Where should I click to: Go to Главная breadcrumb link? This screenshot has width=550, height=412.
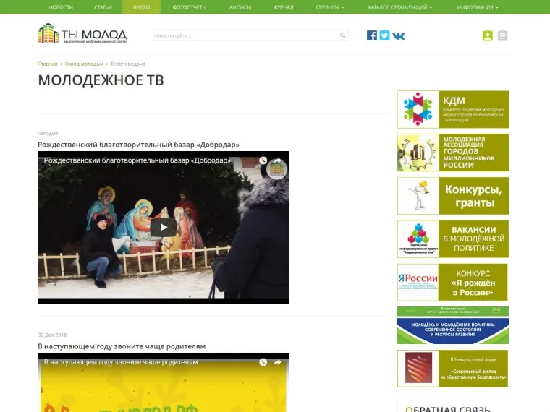pyautogui.click(x=47, y=64)
